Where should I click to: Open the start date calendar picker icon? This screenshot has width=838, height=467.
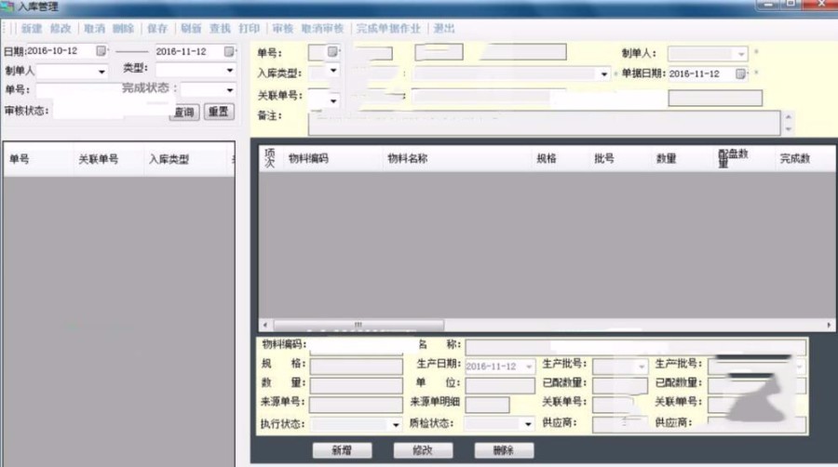coord(101,51)
